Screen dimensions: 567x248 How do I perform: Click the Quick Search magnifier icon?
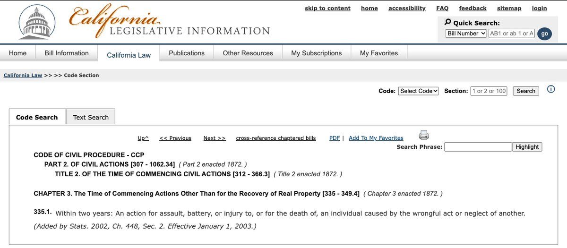(448, 22)
